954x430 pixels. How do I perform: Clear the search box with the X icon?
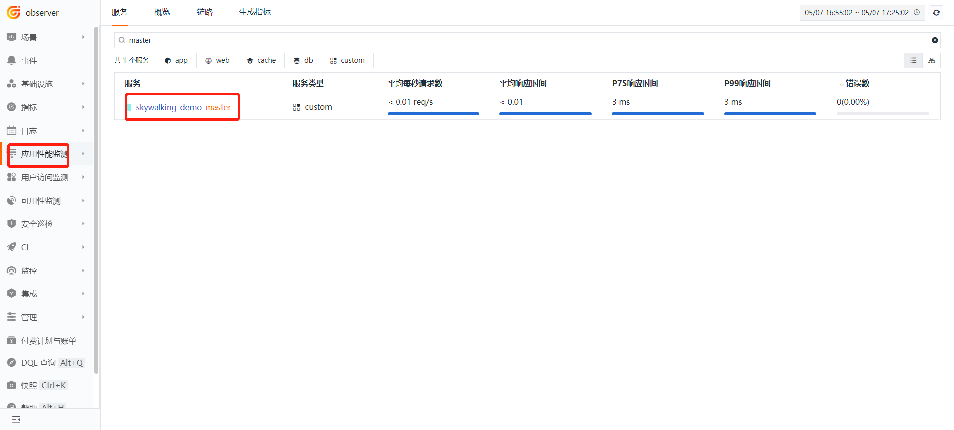pos(935,40)
